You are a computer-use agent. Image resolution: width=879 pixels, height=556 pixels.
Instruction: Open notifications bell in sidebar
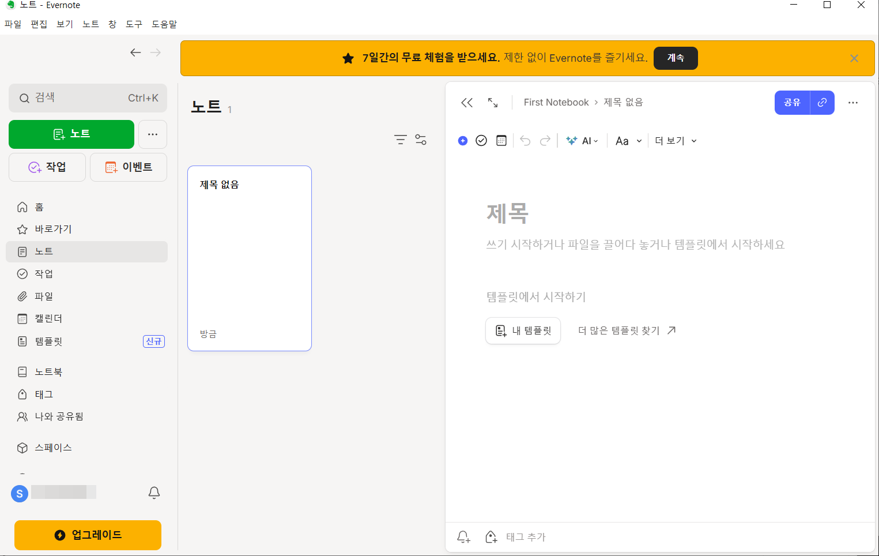[154, 493]
